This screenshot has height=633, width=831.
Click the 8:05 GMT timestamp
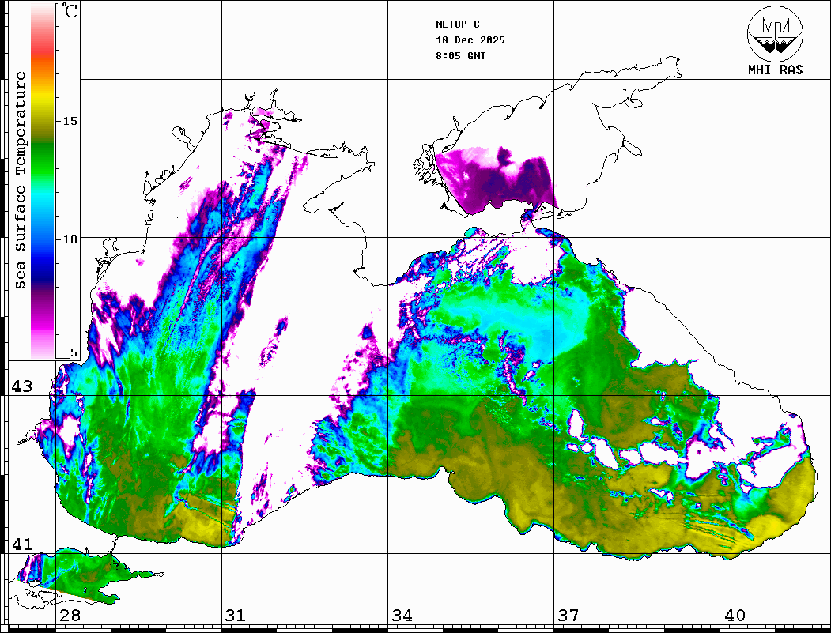pos(460,56)
